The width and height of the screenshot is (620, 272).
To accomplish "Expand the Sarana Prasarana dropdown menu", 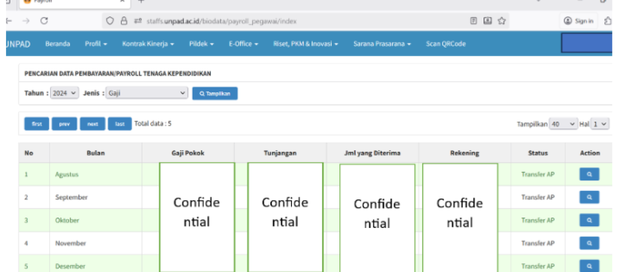I will pyautogui.click(x=382, y=44).
